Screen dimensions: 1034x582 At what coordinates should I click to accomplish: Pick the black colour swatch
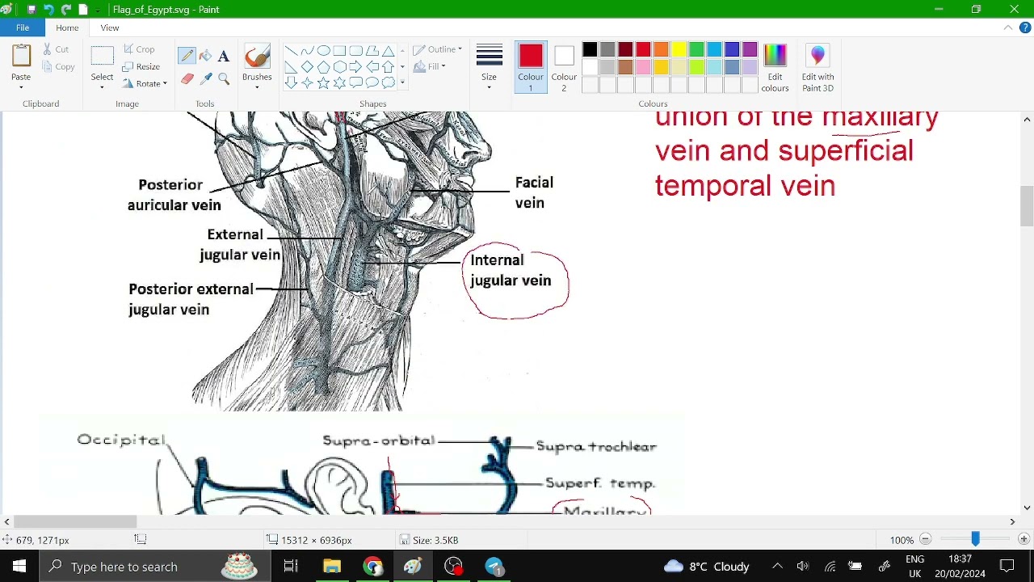click(590, 50)
